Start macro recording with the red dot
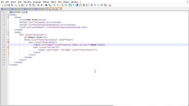The image size is (189, 106). coord(92,5)
